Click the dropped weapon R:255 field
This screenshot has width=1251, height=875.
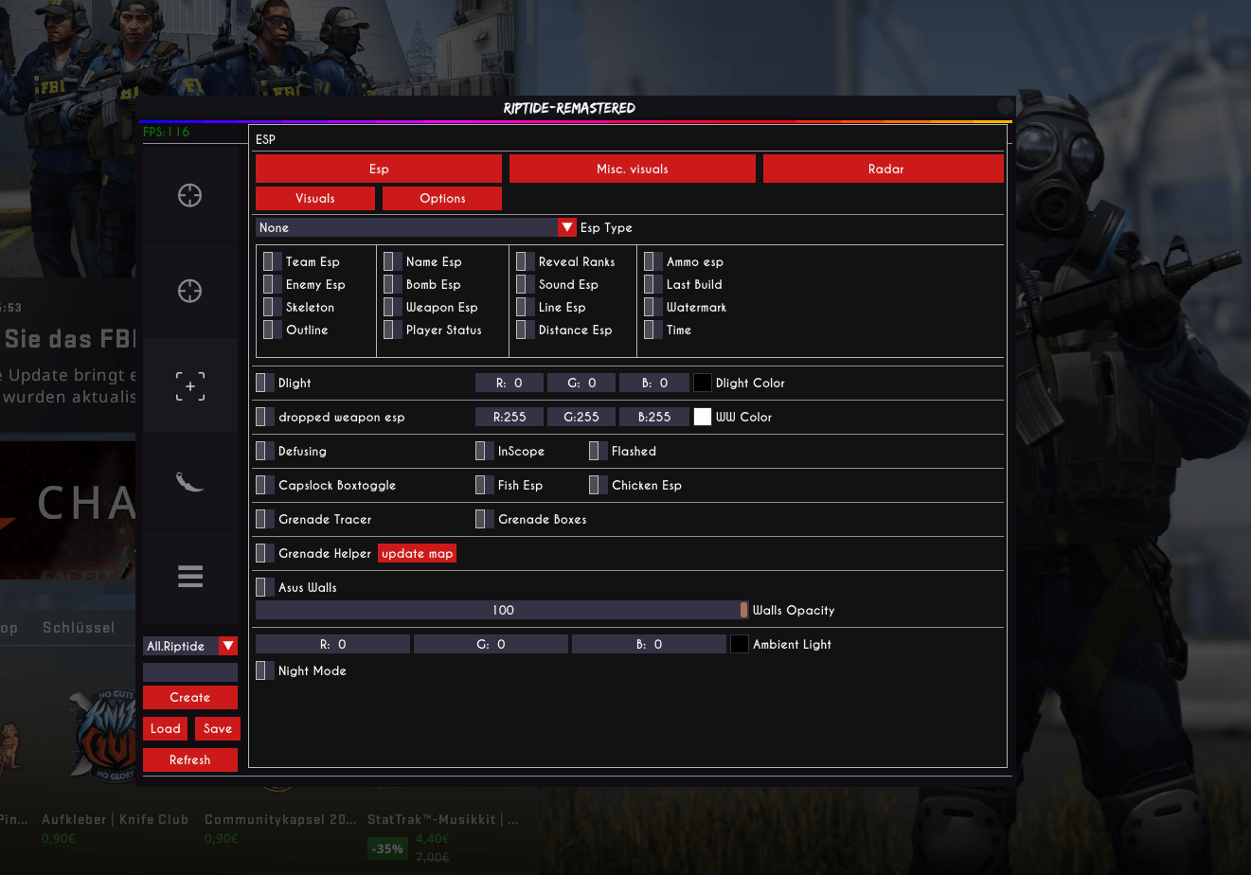(509, 417)
